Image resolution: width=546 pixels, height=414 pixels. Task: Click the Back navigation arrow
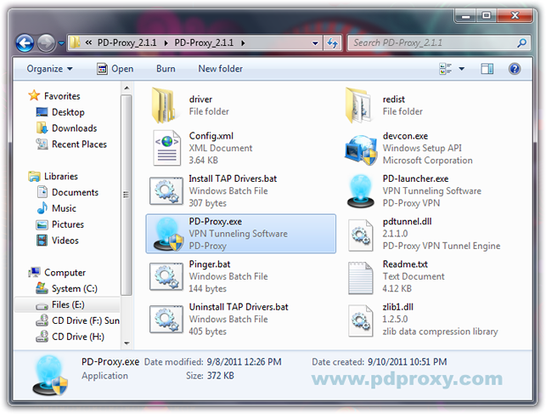pos(25,43)
